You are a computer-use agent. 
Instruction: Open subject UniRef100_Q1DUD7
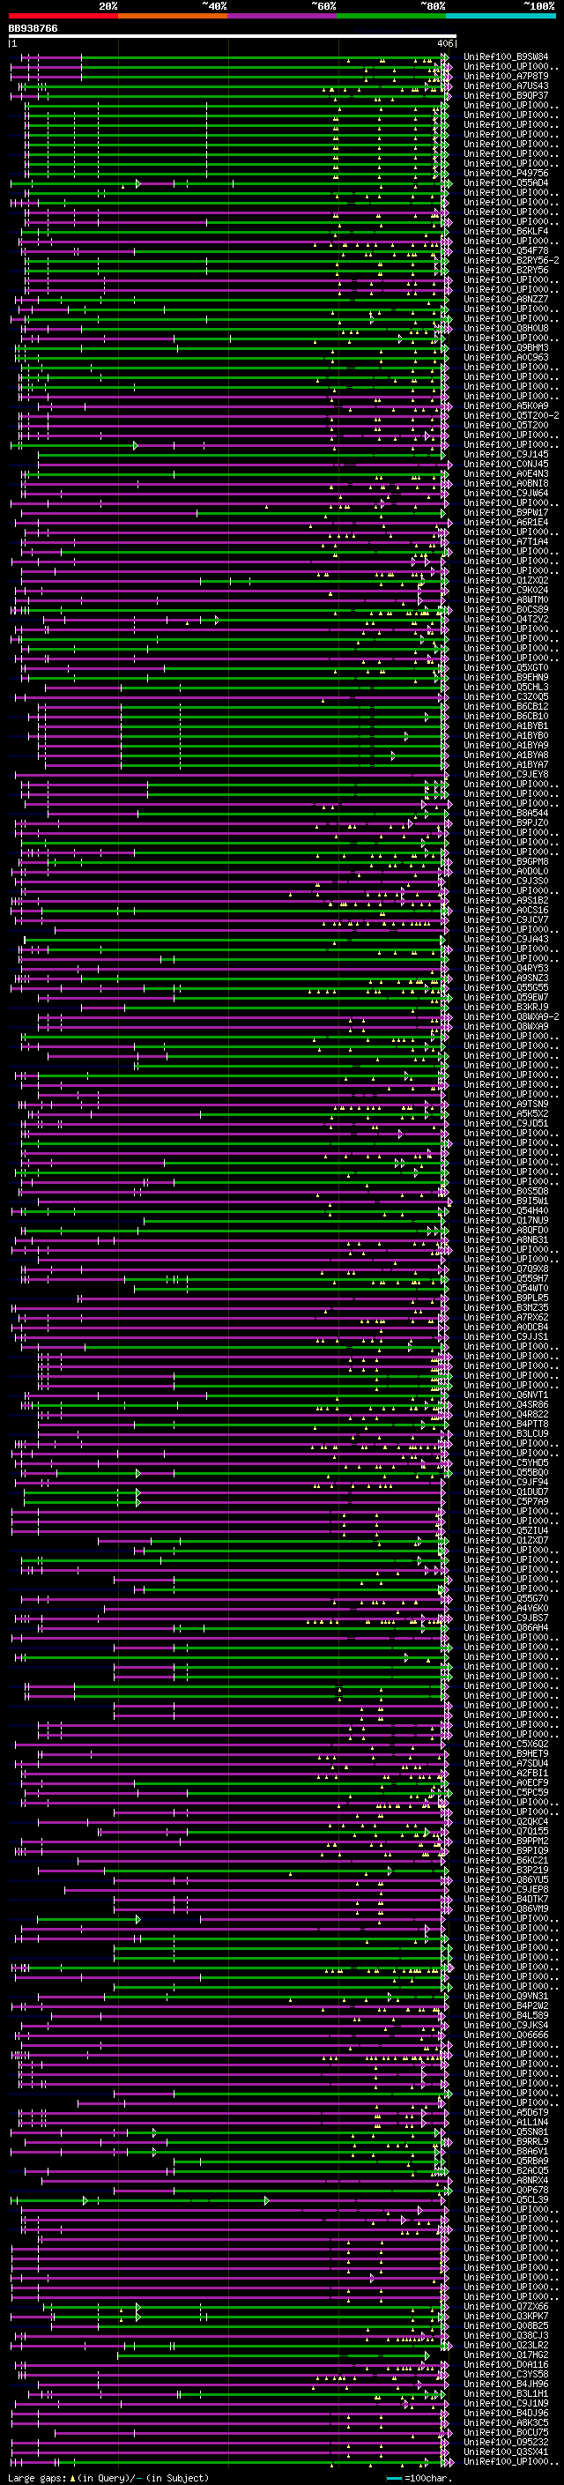point(506,1492)
